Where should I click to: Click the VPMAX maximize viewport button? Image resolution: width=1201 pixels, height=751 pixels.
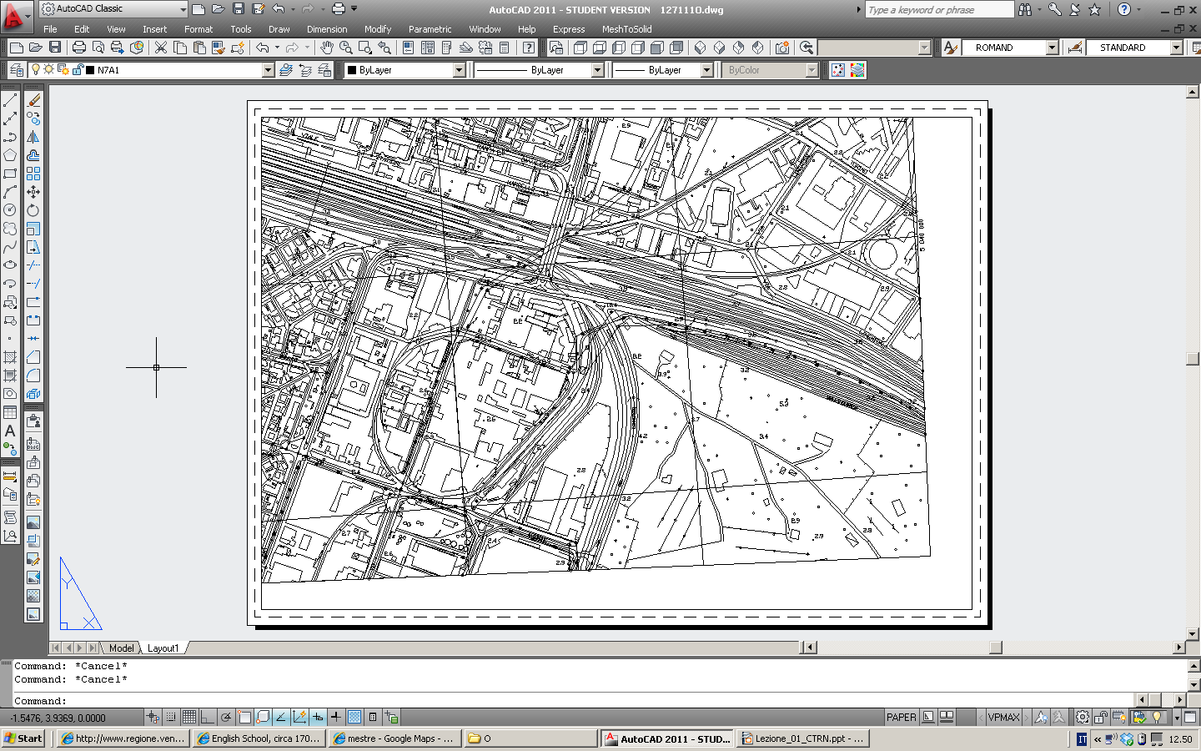(1003, 717)
